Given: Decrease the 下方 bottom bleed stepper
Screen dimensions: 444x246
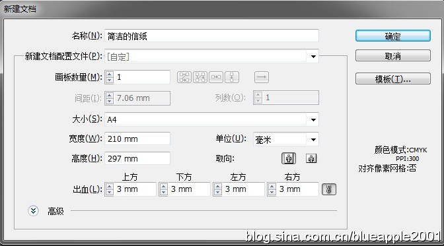Looking at the screenshot, I should (163, 193).
